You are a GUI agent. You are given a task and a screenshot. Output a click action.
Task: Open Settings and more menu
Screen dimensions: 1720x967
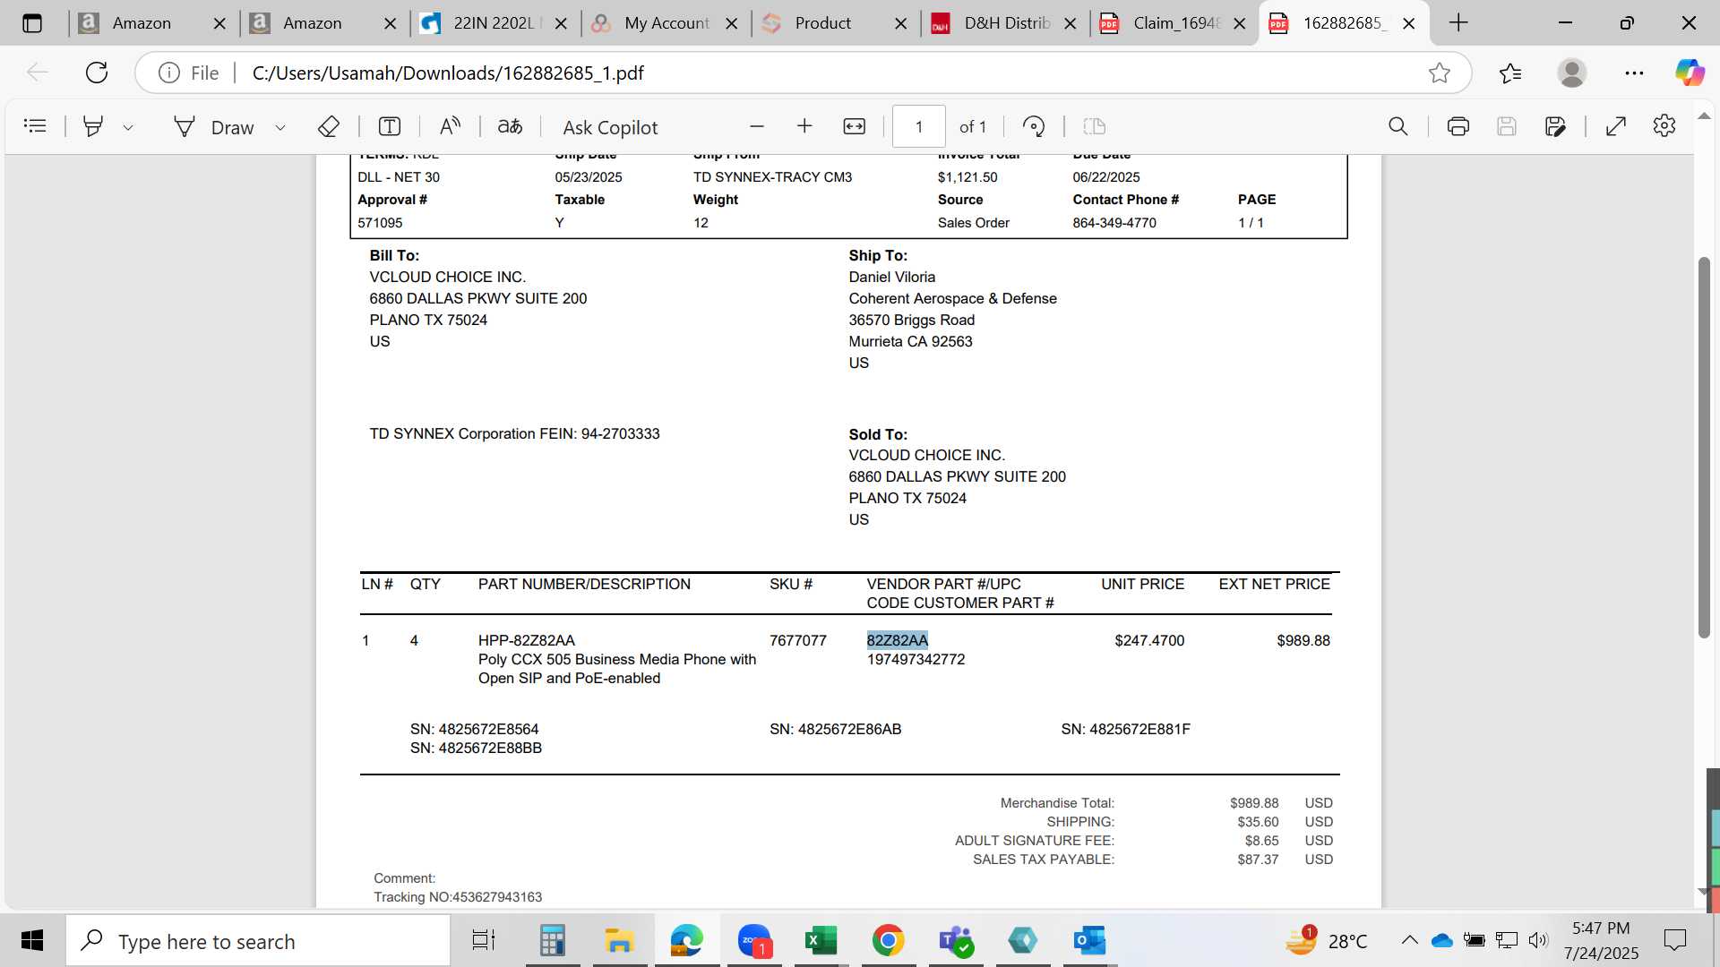[x=1634, y=73]
